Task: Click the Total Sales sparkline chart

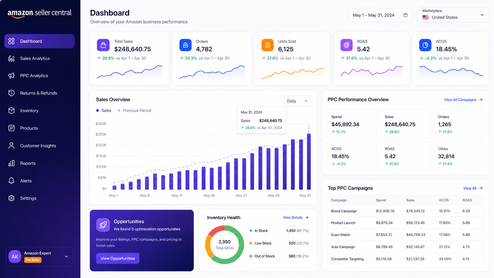Action: coord(130,72)
